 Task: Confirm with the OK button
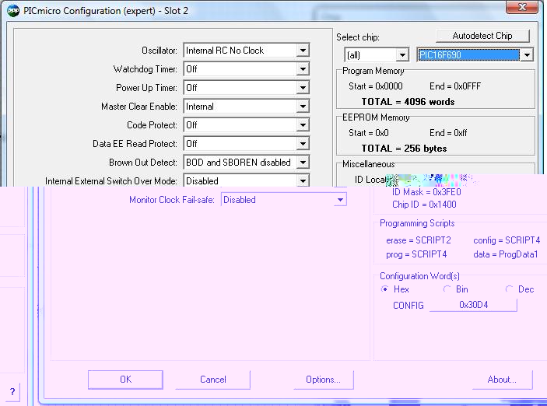[x=125, y=380]
